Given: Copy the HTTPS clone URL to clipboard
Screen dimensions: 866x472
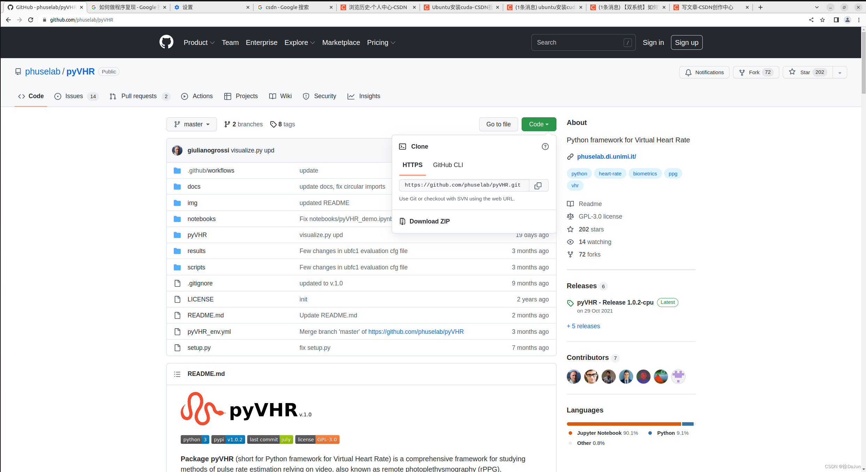Looking at the screenshot, I should [538, 185].
